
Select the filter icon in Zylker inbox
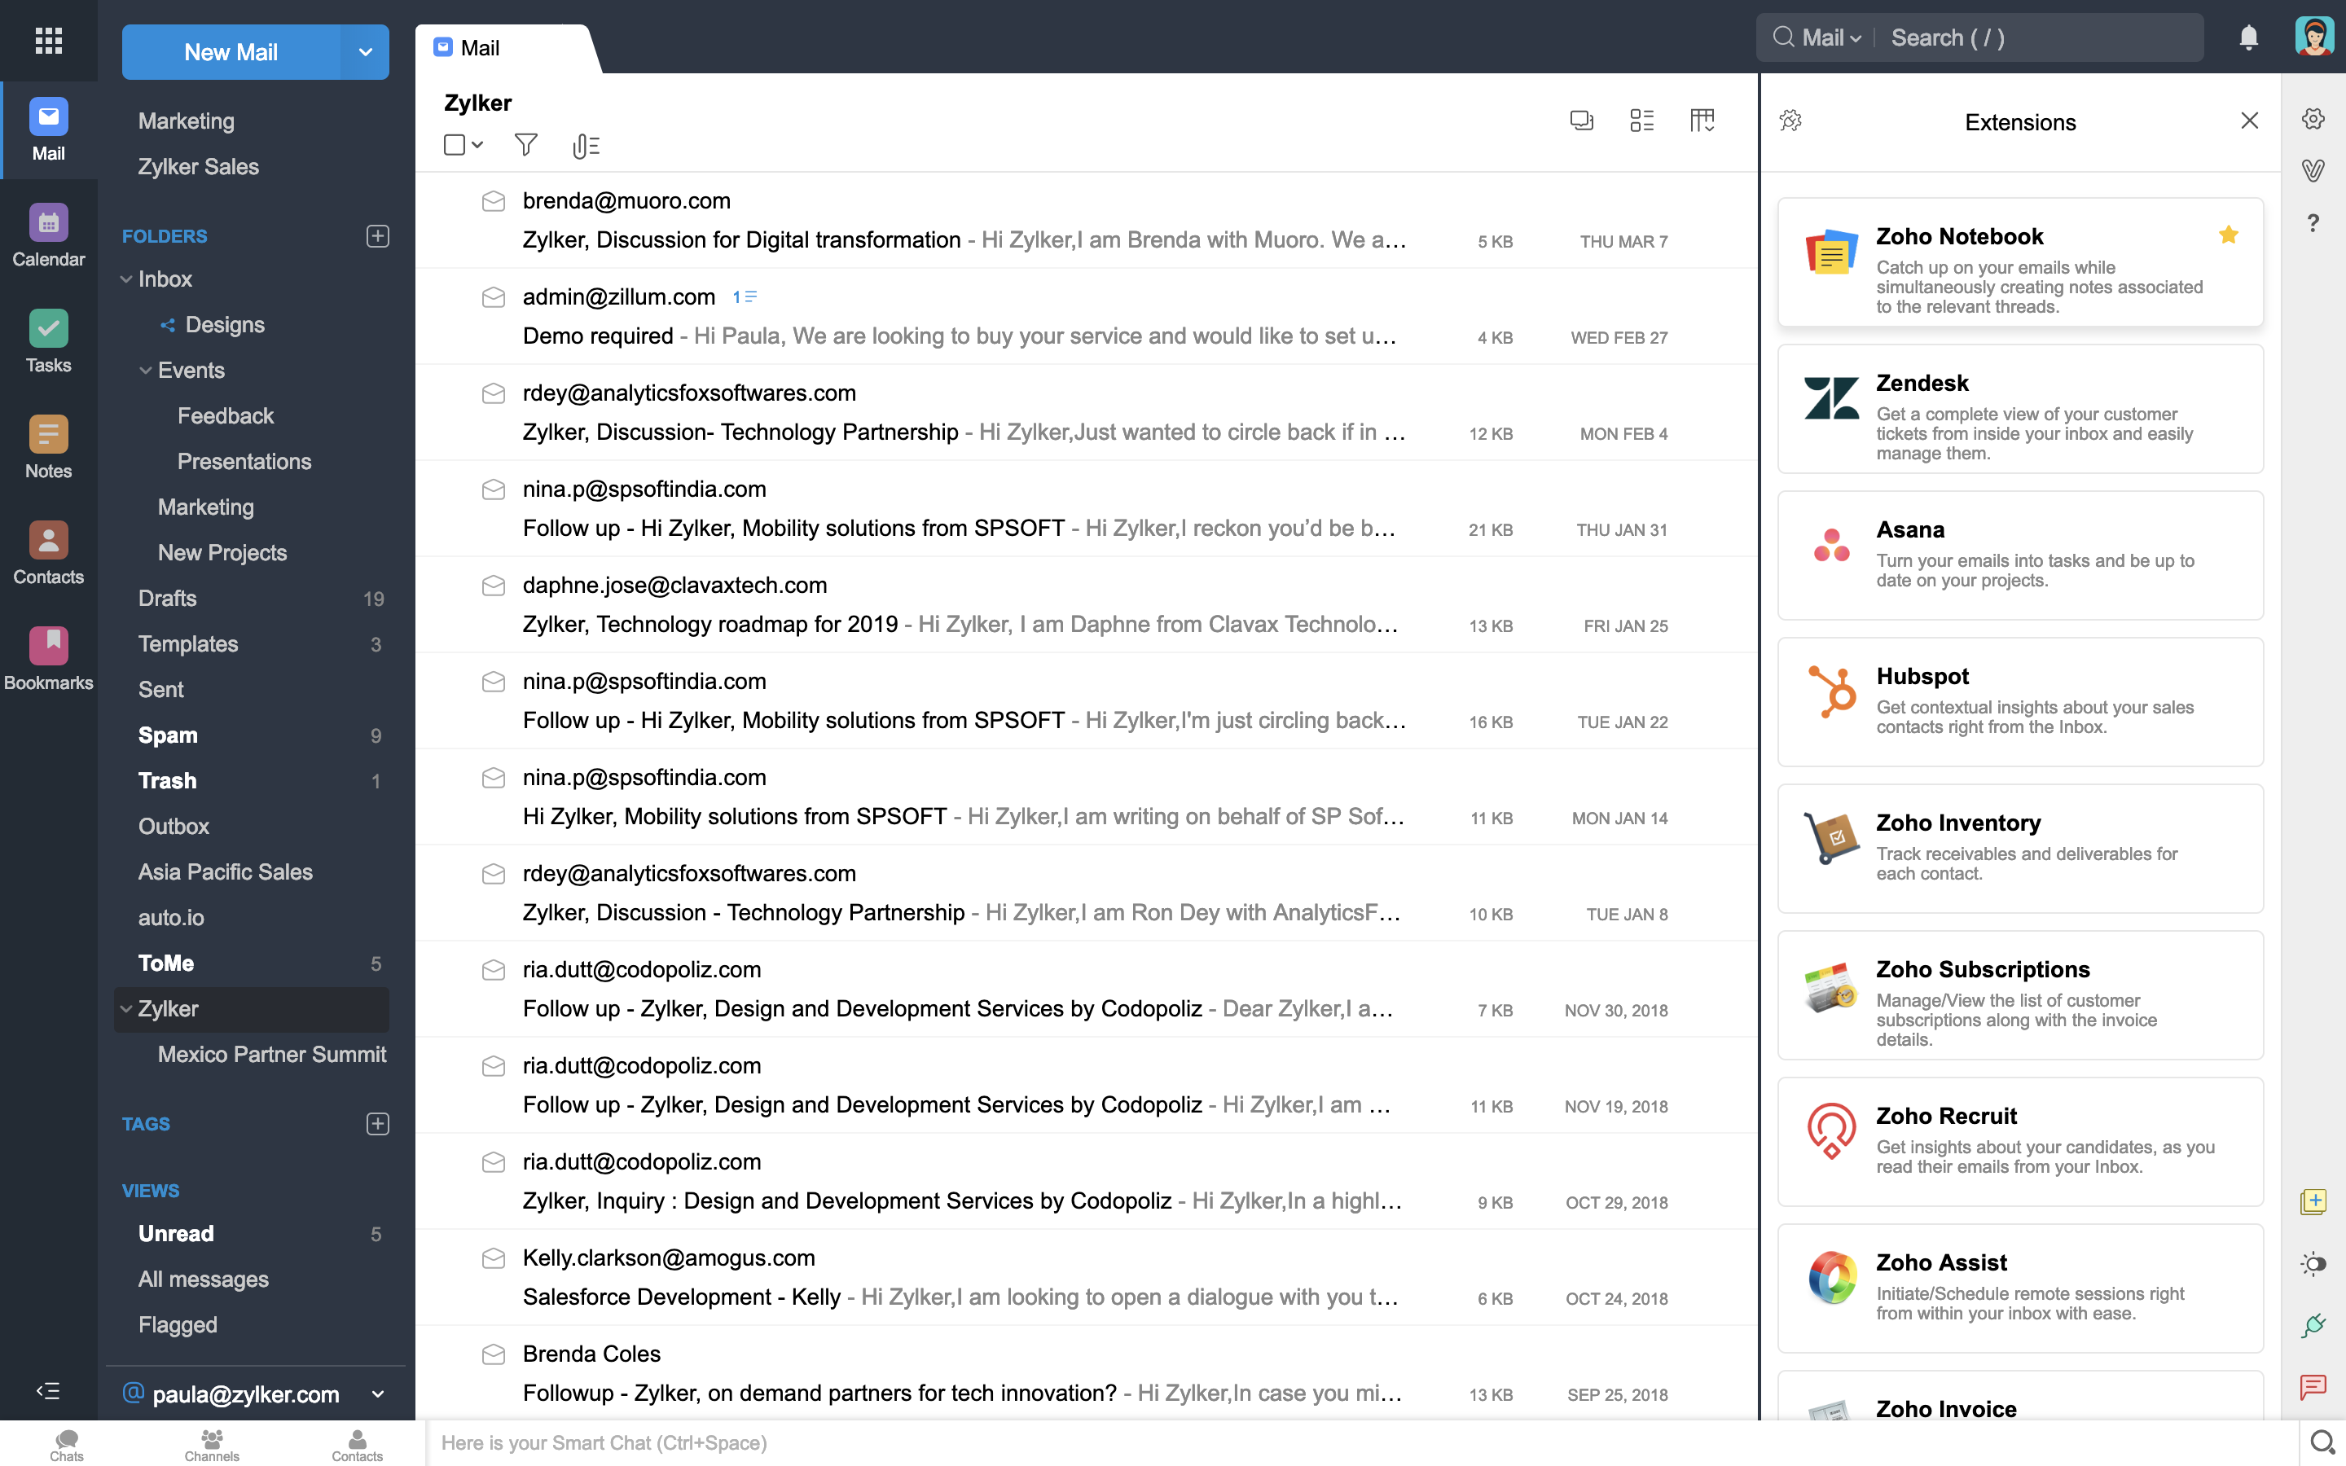[525, 145]
